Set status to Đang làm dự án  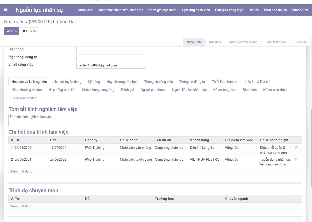coord(276,42)
